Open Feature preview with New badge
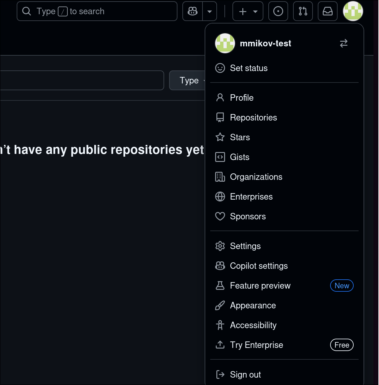This screenshot has height=385, width=379. pyautogui.click(x=260, y=286)
